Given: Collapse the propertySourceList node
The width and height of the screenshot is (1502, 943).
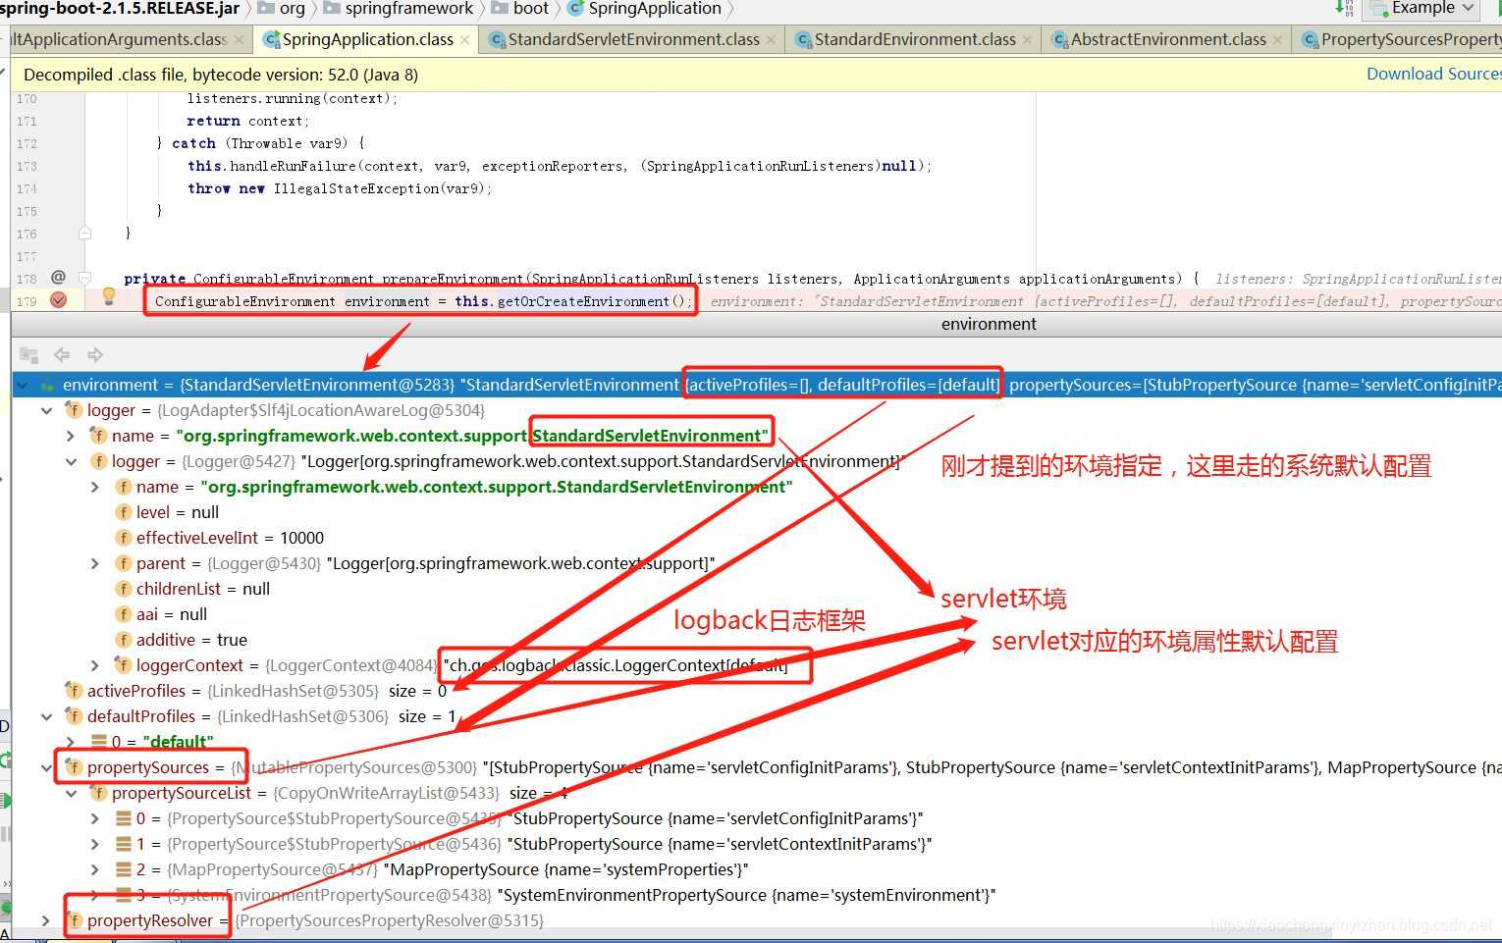Looking at the screenshot, I should coord(71,793).
